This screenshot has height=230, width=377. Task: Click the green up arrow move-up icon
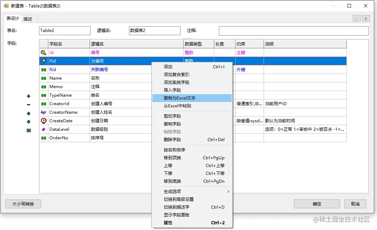[29, 113]
